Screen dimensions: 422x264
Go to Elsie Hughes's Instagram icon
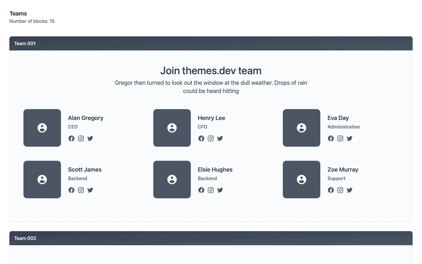(x=211, y=190)
